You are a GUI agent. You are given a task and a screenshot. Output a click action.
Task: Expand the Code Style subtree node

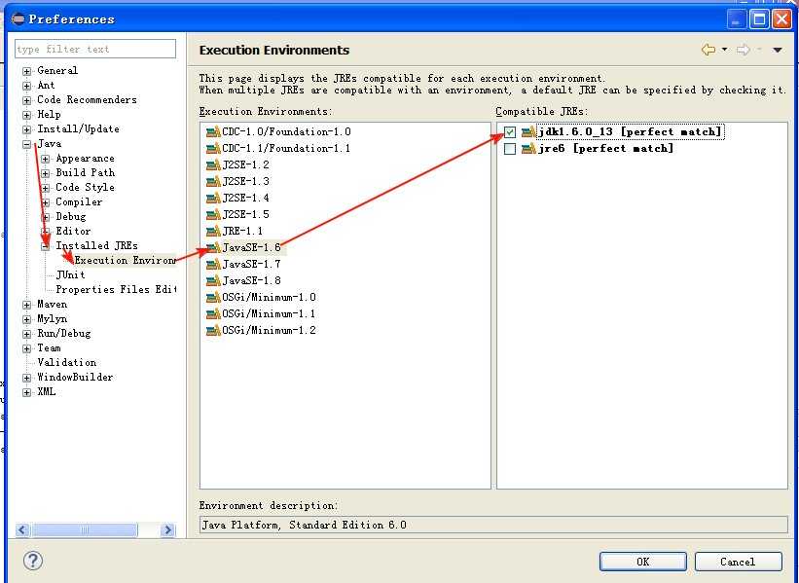pyautogui.click(x=46, y=188)
